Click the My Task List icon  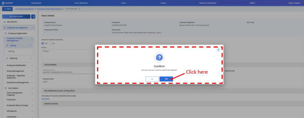[x=5, y=22]
